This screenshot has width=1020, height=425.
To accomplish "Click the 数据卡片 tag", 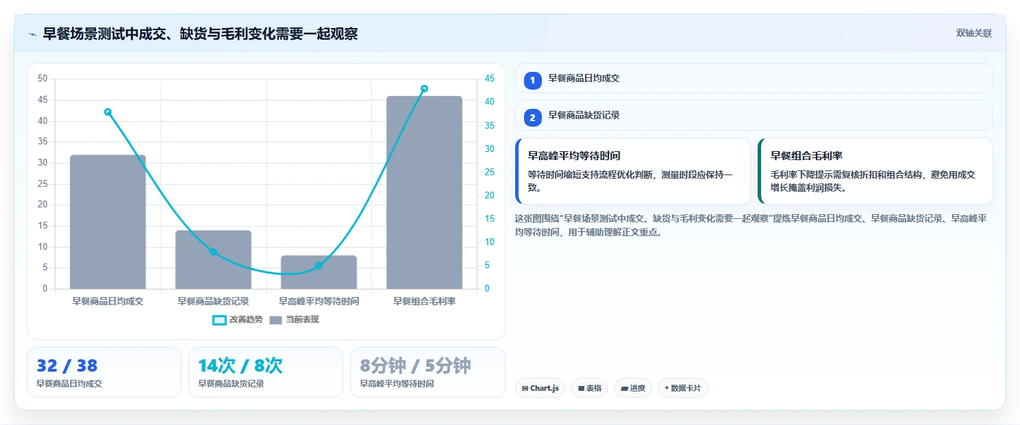I will click(x=682, y=388).
